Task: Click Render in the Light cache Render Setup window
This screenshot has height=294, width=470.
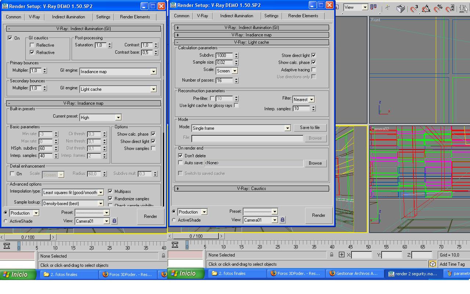Action: coord(319,215)
